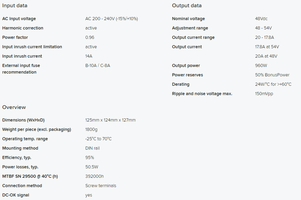Select the Derating label

coord(181,84)
